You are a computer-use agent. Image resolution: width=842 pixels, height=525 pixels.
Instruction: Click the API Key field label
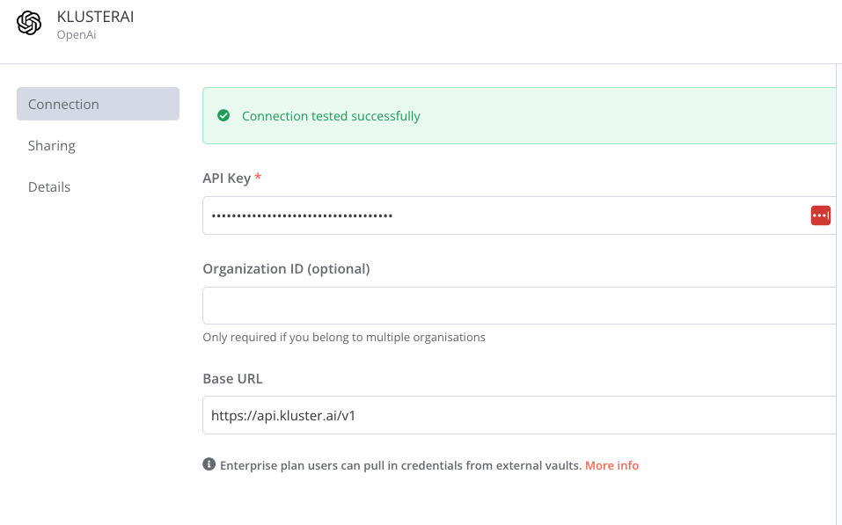point(225,178)
